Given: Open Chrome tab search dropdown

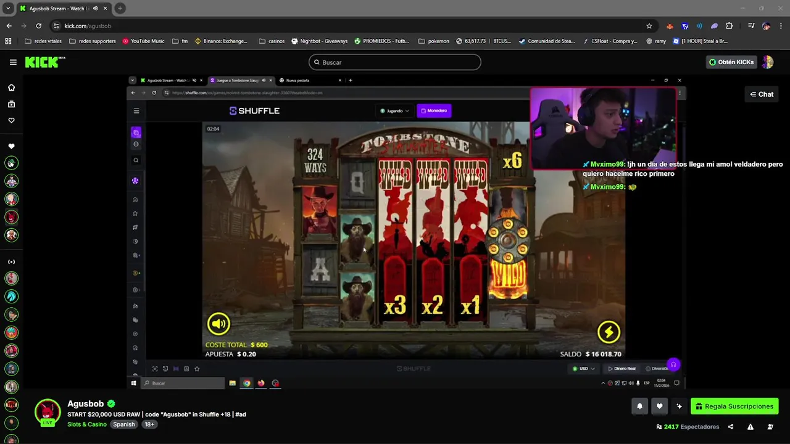Looking at the screenshot, I should click(x=8, y=8).
